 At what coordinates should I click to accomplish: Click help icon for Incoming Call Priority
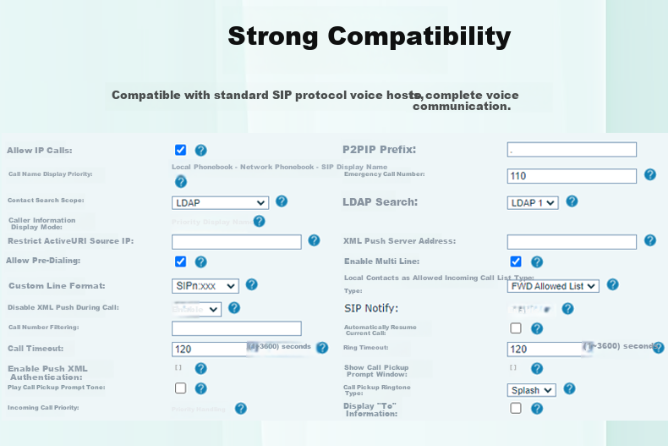point(241,409)
